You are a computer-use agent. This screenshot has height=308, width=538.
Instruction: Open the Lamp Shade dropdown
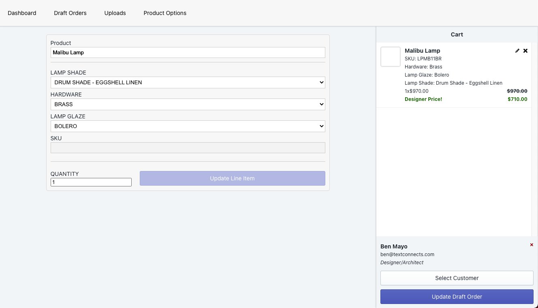click(x=188, y=82)
